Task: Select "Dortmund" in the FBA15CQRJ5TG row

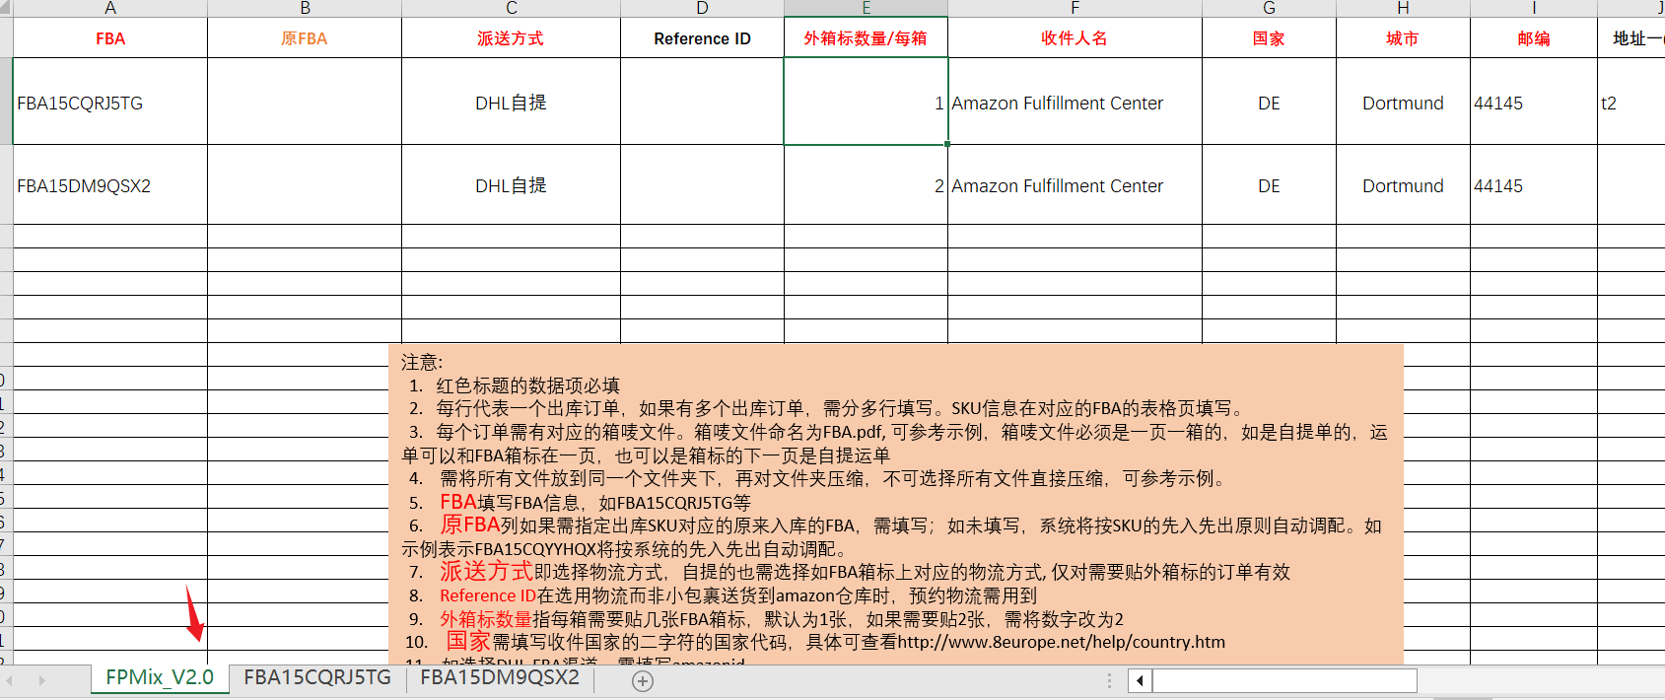Action: click(x=1403, y=102)
